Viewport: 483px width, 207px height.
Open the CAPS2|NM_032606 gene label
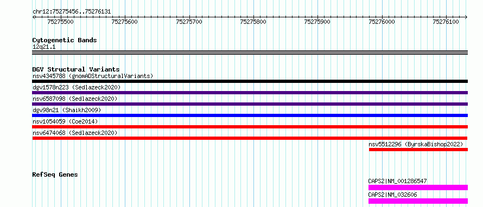(x=393, y=195)
